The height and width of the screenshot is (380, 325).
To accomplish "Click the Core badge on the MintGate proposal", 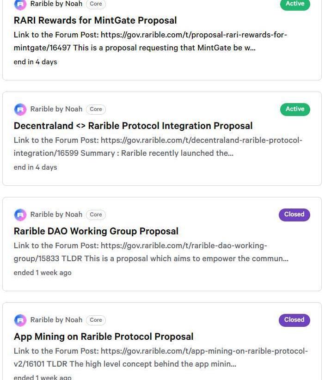I will coord(96,4).
